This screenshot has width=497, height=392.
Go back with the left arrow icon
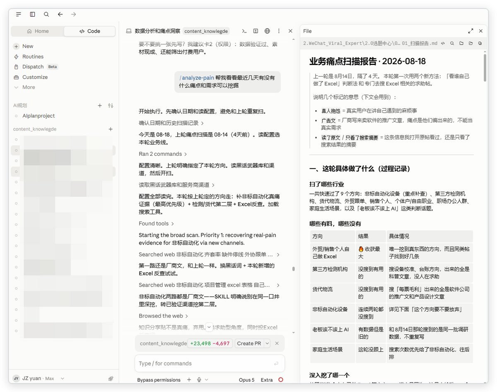point(60,14)
